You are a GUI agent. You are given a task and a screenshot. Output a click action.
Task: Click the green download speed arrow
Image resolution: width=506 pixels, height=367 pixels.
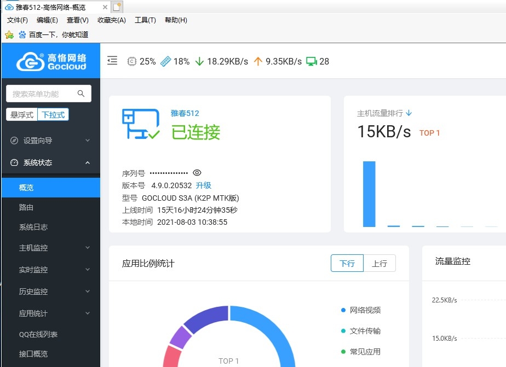click(199, 61)
